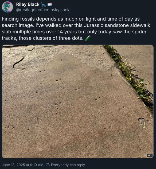Screen dimensions: 156x169
Task: Click the oval pit at slab's lower right
Action: 142,123
